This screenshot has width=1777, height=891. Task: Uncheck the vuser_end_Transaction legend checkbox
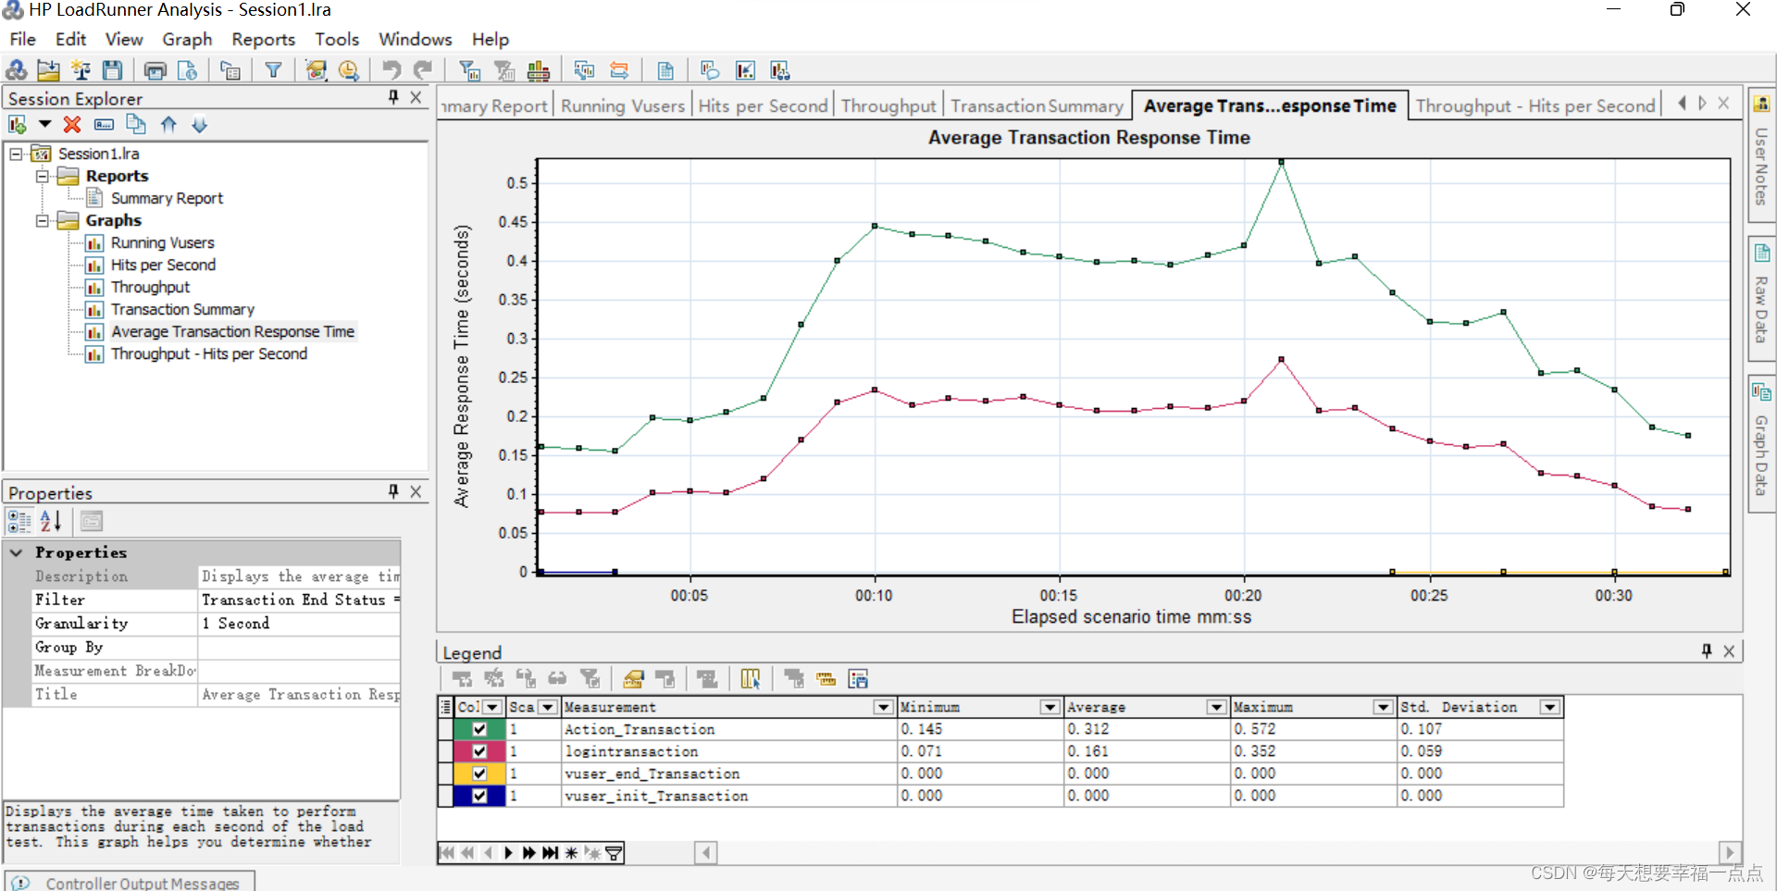pos(479,773)
